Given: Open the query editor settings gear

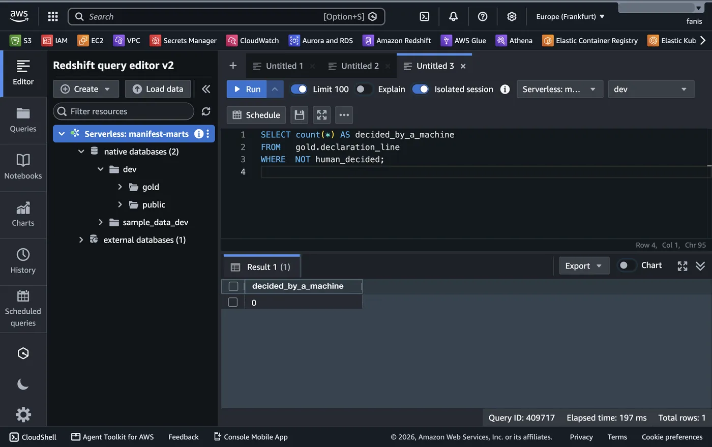Looking at the screenshot, I should click(x=23, y=414).
